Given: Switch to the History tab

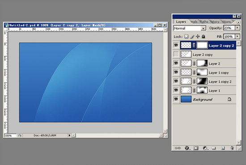Looking at the screenshot, I should (215, 22).
